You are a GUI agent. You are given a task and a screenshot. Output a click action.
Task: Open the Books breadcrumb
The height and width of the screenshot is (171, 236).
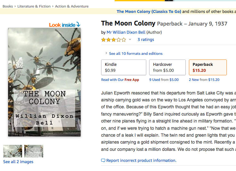coord(8,6)
